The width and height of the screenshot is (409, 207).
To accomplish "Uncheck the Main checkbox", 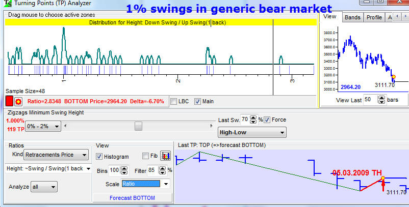I will point(198,101).
